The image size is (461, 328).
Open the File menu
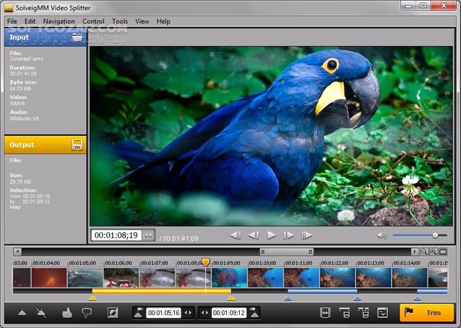12,21
